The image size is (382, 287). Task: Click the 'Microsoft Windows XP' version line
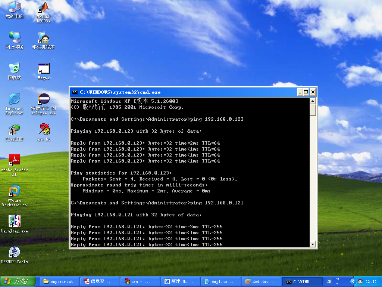coord(125,101)
